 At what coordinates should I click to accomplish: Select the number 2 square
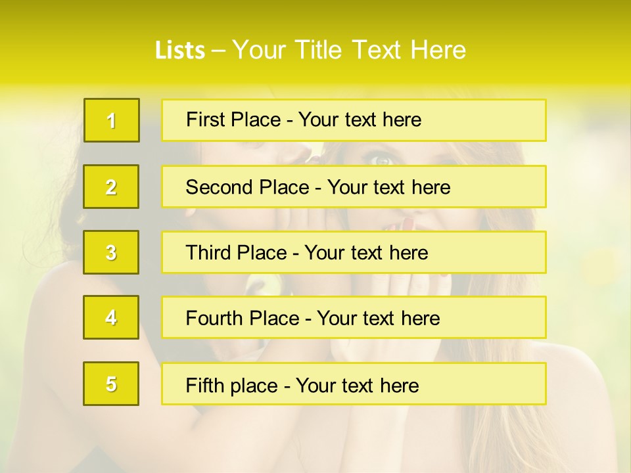[x=111, y=187]
